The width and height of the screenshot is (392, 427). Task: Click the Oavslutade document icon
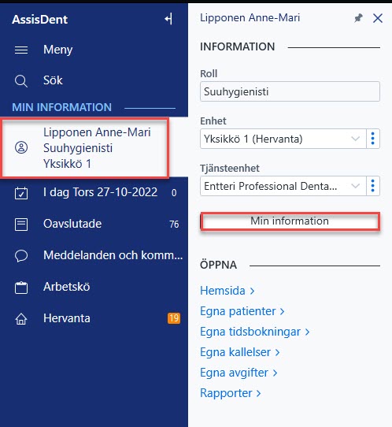21,225
